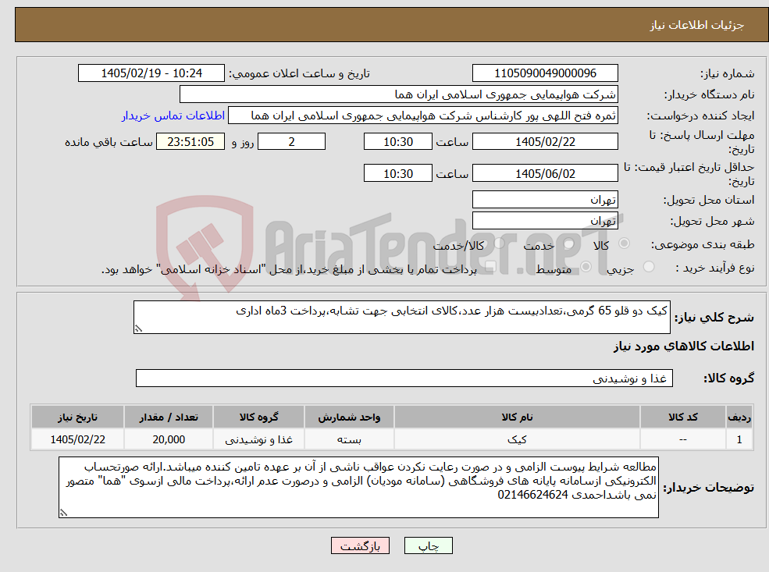This screenshot has width=769, height=572.
Task: Click the چاپ print button
Action: tap(428, 545)
